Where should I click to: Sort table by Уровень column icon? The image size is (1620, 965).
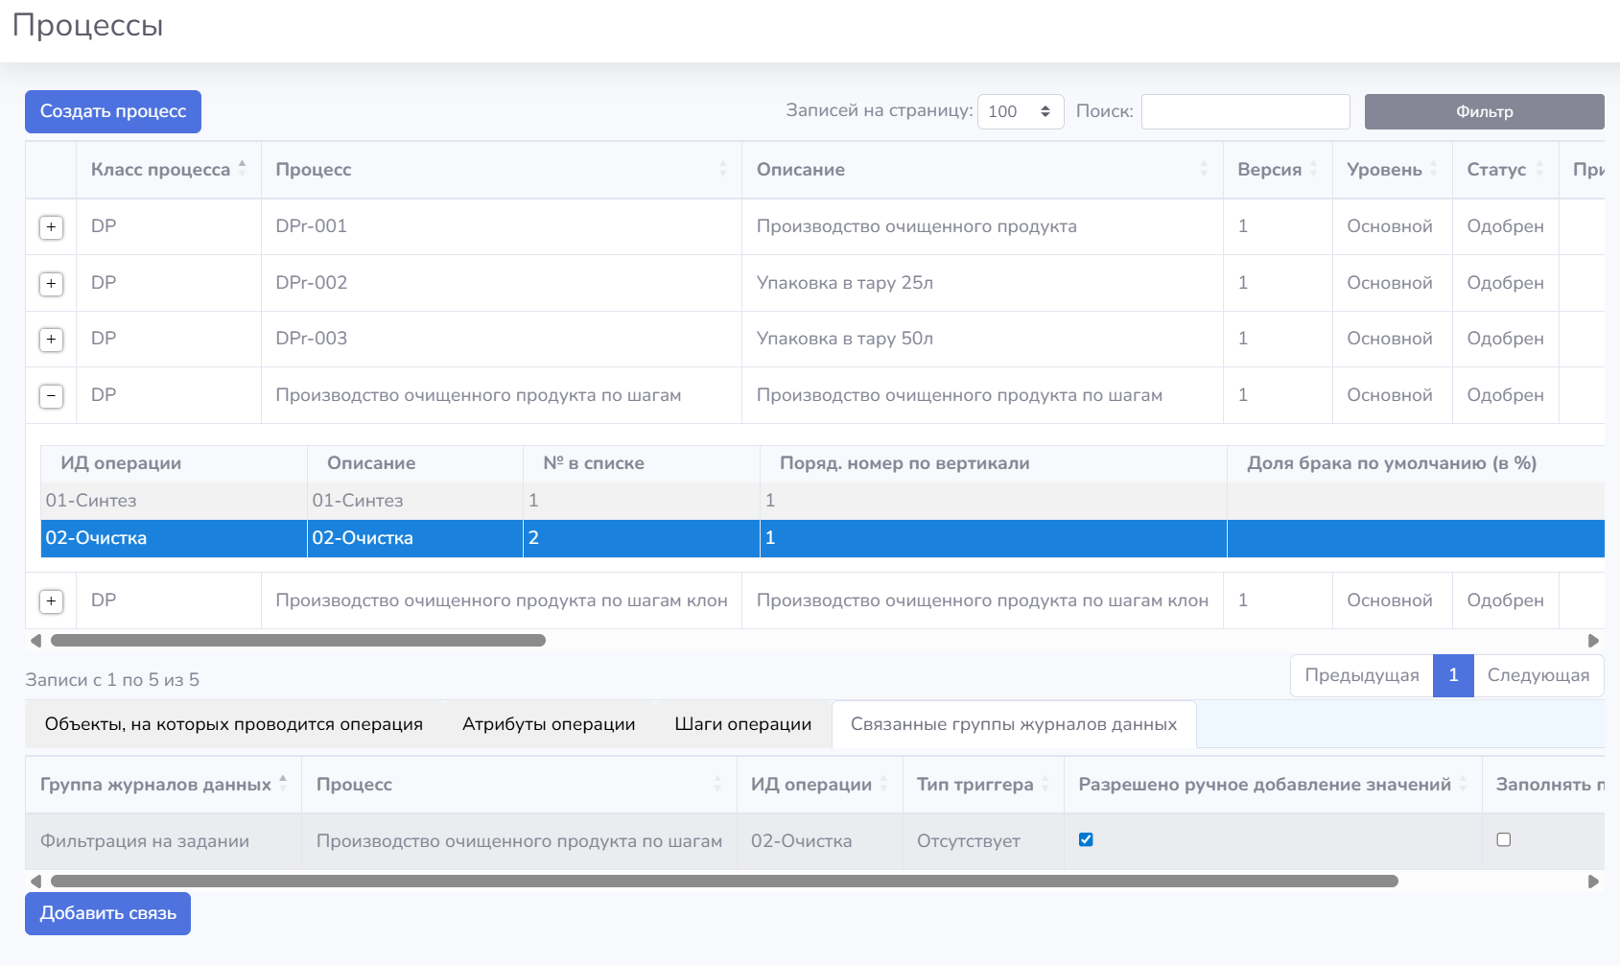(1434, 169)
